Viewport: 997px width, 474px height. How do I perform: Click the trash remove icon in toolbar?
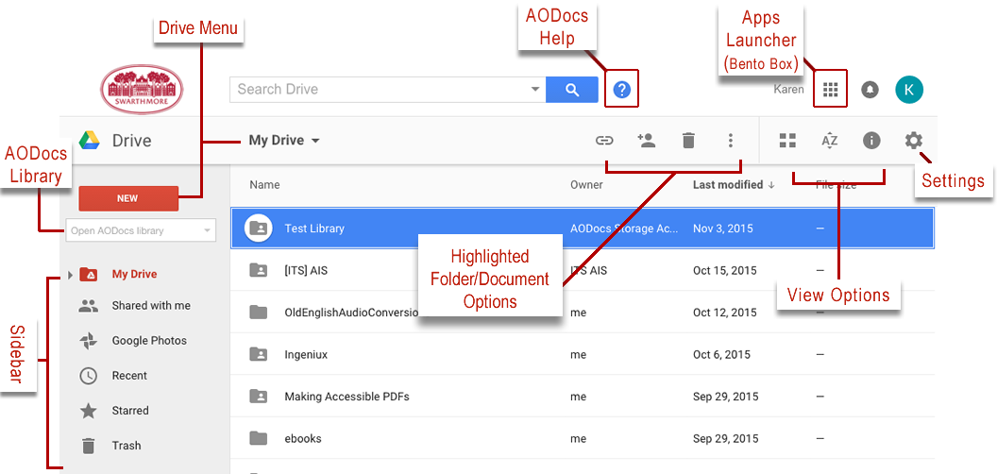(x=688, y=141)
